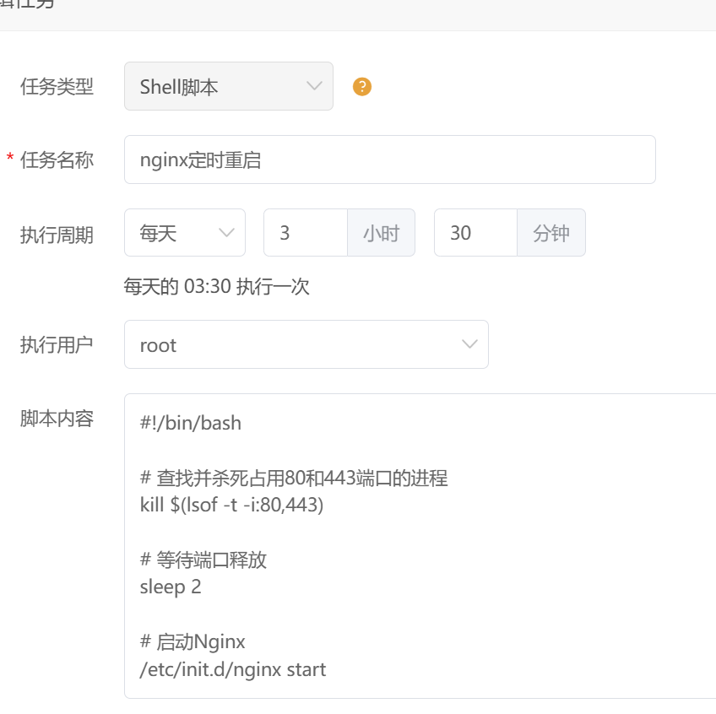
Task: Expand the 每天 execution cycle dropdown
Action: [x=184, y=233]
